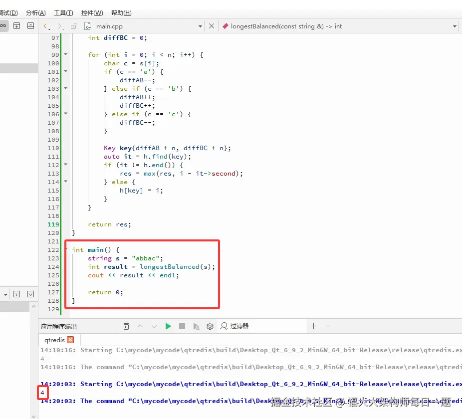Click the 'h[key] = i;' code line
The image size is (462, 419).
click(x=141, y=191)
